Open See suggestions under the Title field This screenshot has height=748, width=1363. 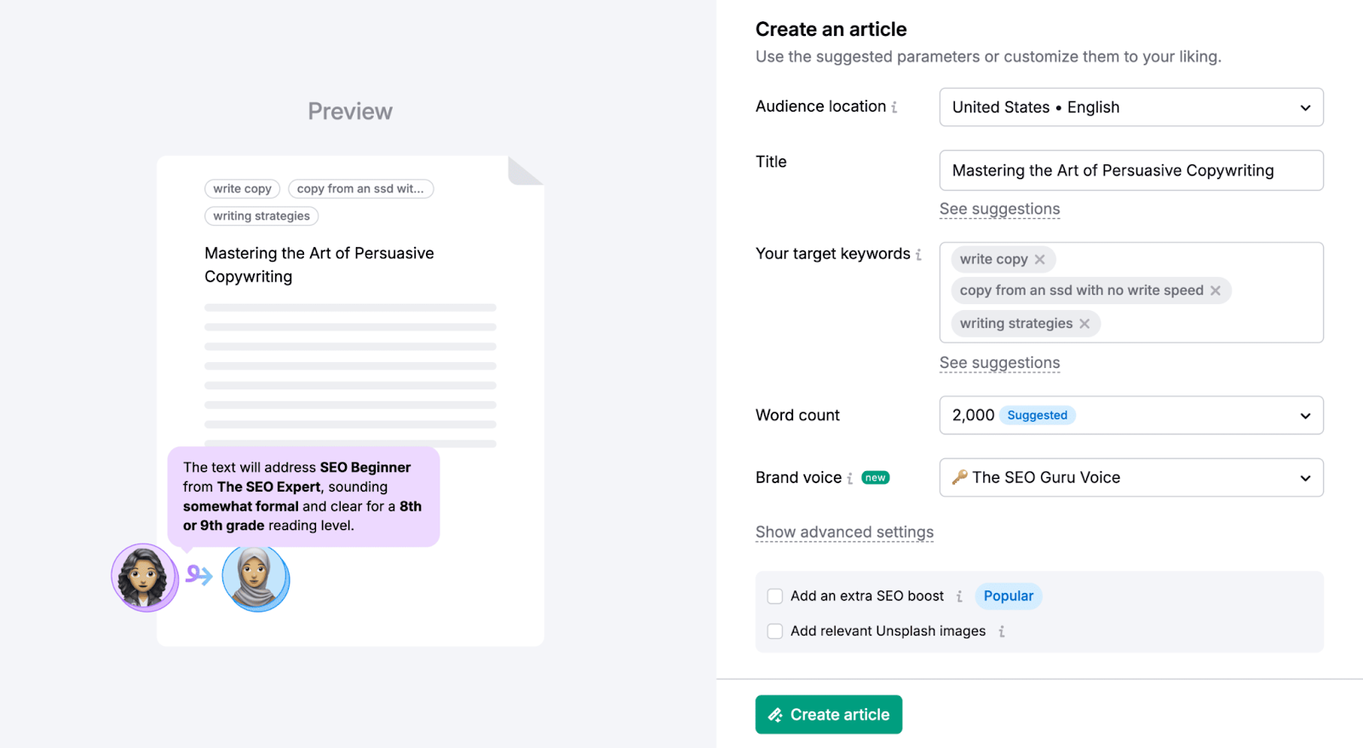click(999, 209)
